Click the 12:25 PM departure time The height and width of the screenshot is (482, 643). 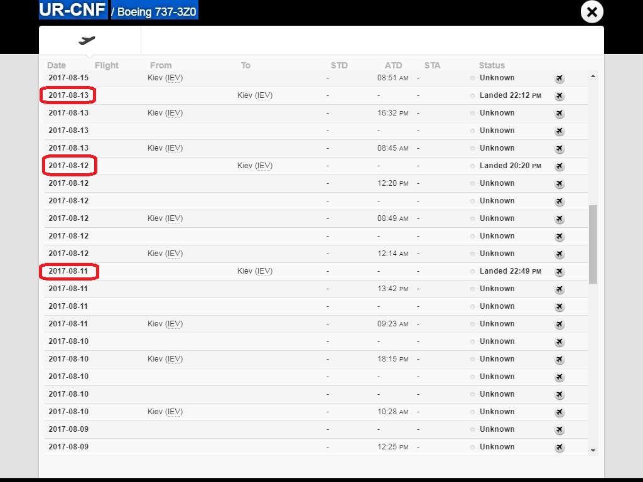coord(393,447)
